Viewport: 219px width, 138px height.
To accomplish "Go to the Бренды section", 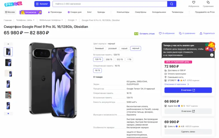I will click(x=101, y=12).
